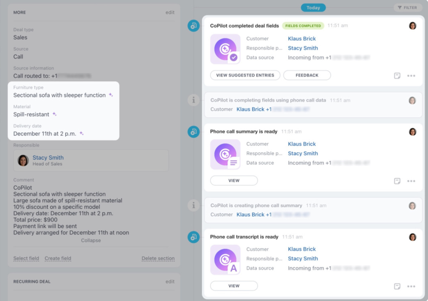Screen dimensions: 428x301
Task: Open three-dot menu on completed deal fields card
Action: point(411,76)
